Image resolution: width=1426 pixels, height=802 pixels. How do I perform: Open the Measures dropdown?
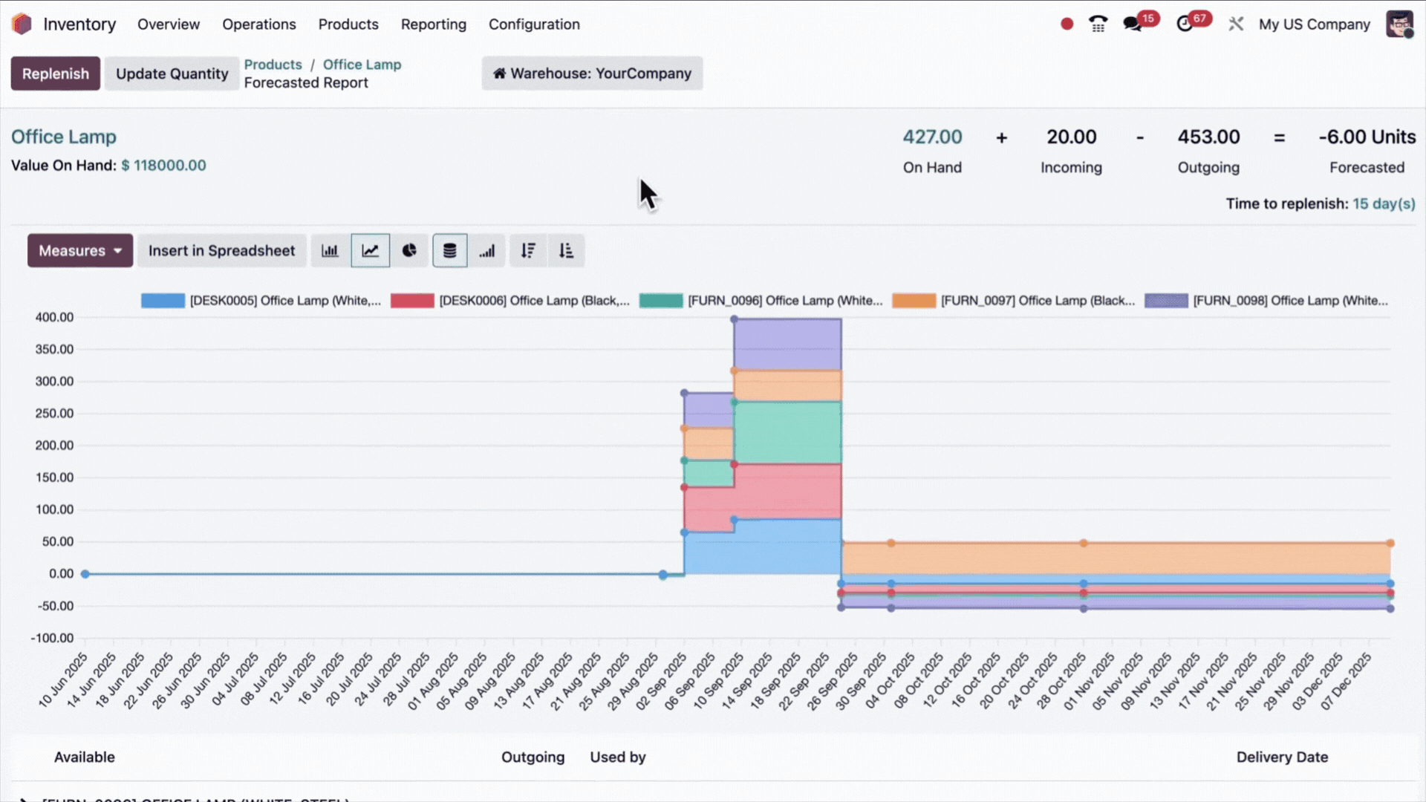pyautogui.click(x=80, y=251)
